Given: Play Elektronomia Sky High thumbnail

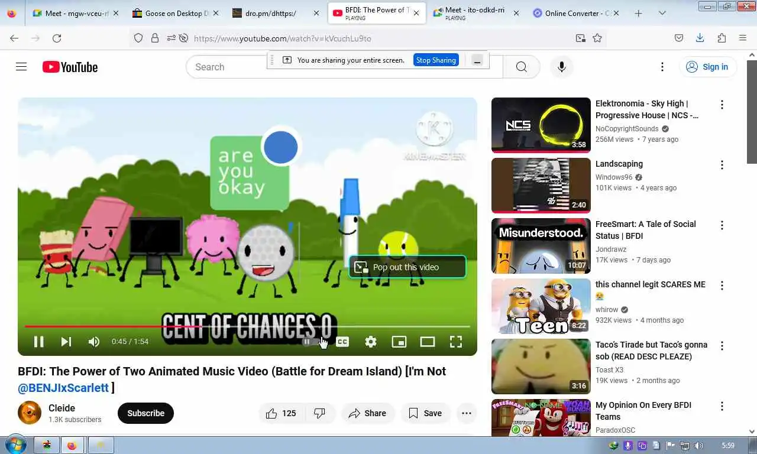Looking at the screenshot, I should pos(541,125).
